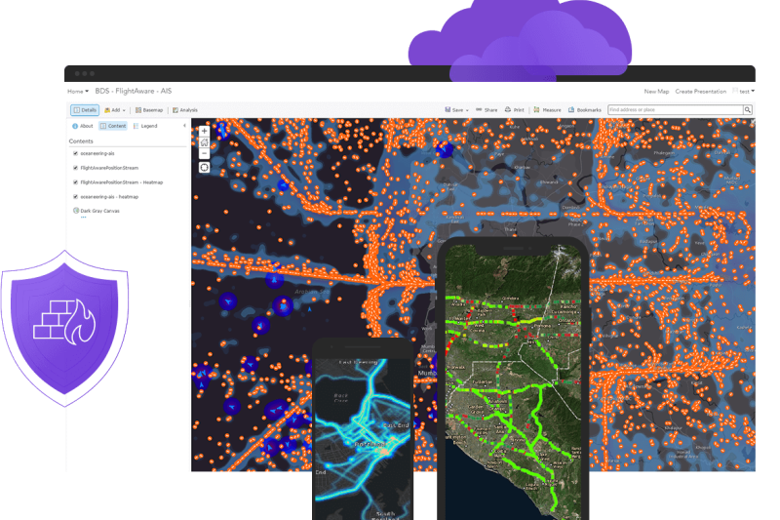The height and width of the screenshot is (520, 780).
Task: Switch to the Content tab
Action: pyautogui.click(x=113, y=127)
